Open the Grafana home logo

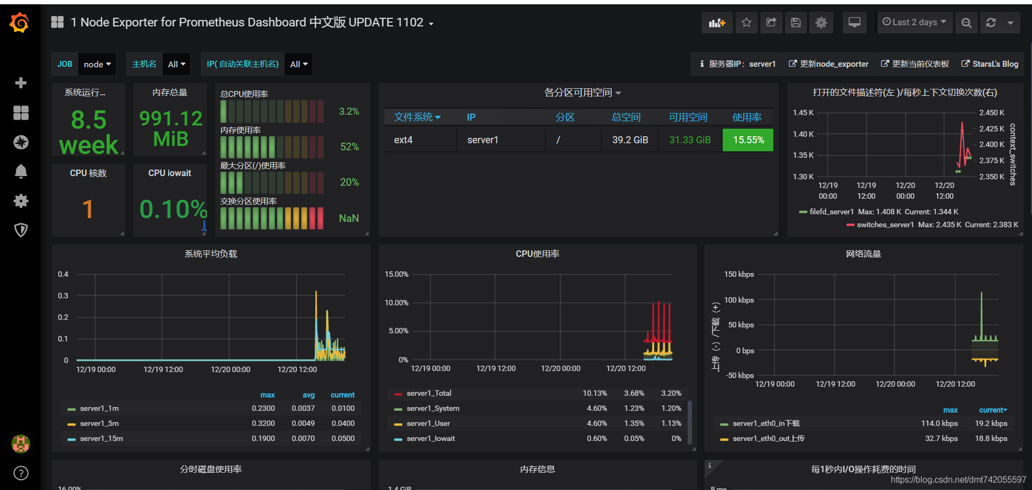pyautogui.click(x=19, y=23)
